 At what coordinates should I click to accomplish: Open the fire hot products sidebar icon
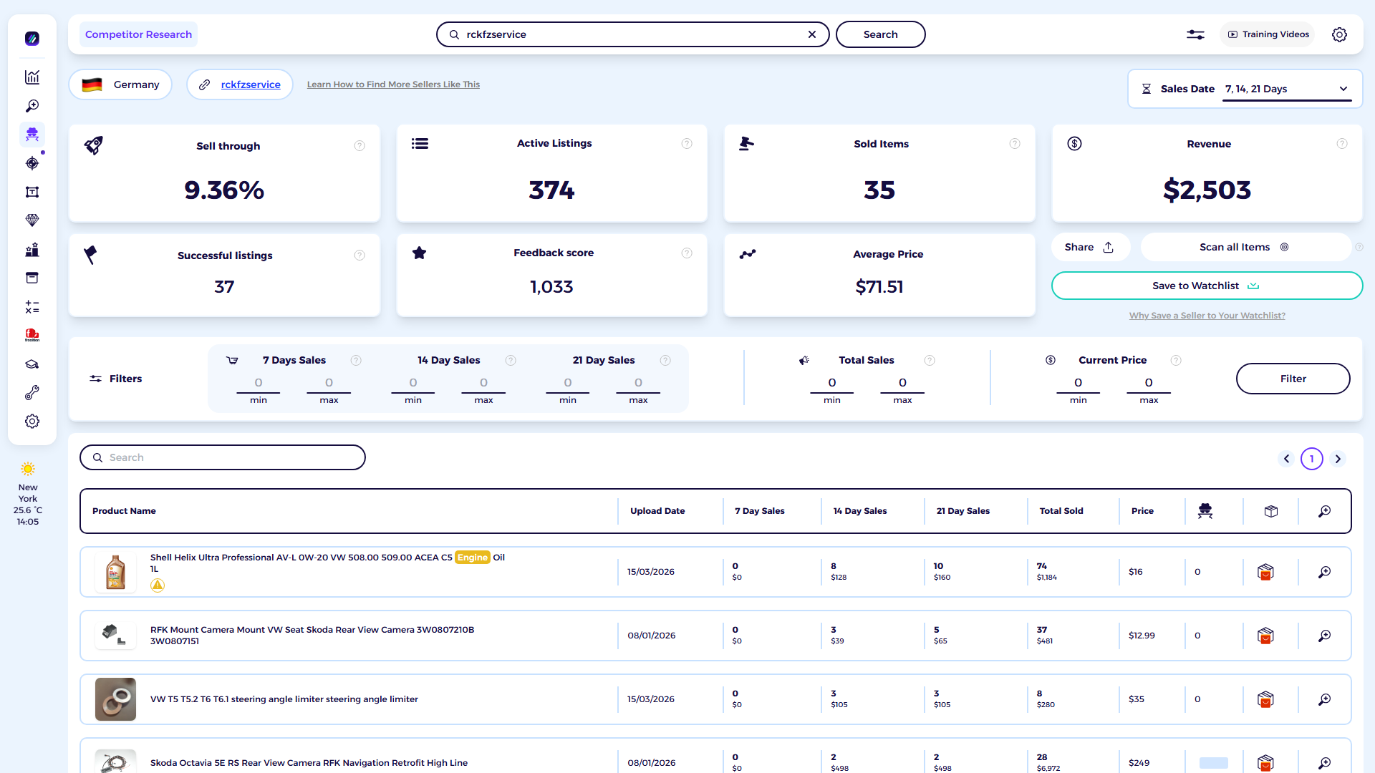click(x=32, y=335)
